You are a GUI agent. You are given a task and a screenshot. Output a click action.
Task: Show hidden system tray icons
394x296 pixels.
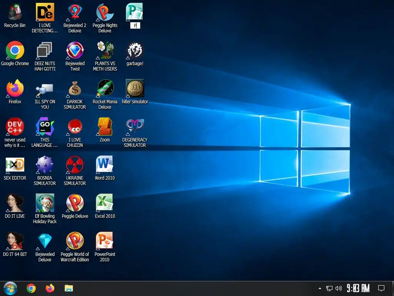(x=320, y=288)
